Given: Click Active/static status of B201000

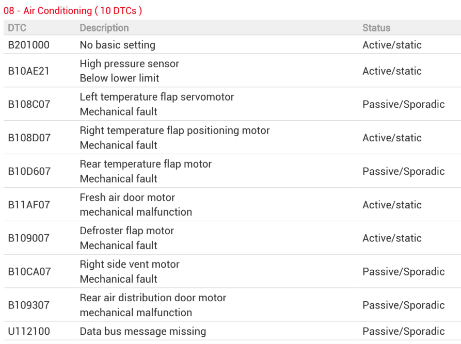Looking at the screenshot, I should coord(392,45).
